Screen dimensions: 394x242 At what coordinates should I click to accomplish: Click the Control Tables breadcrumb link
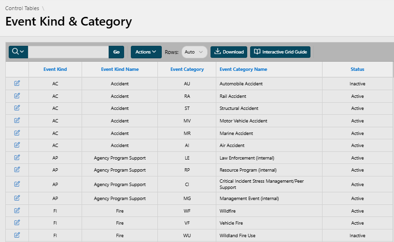[x=22, y=8]
